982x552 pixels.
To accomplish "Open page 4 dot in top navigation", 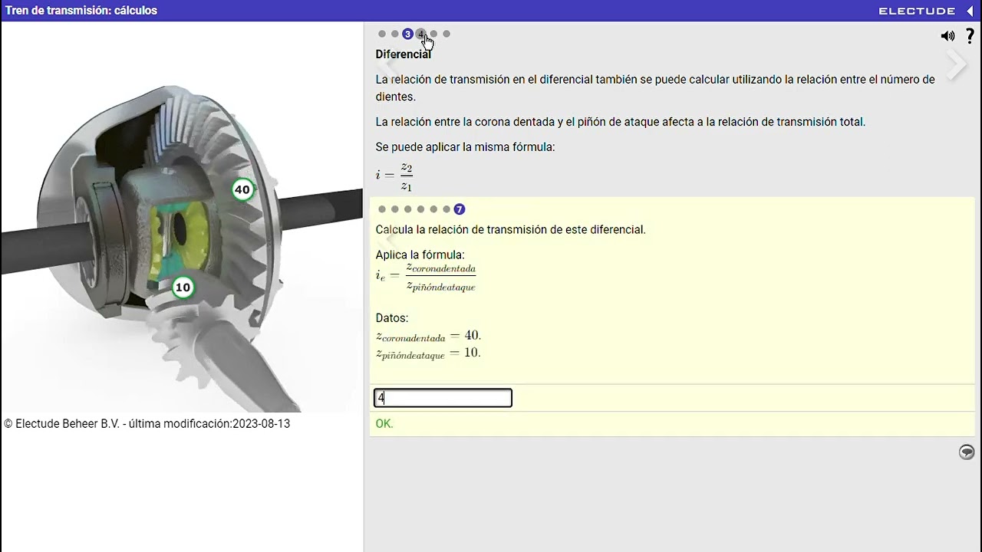I will (420, 34).
